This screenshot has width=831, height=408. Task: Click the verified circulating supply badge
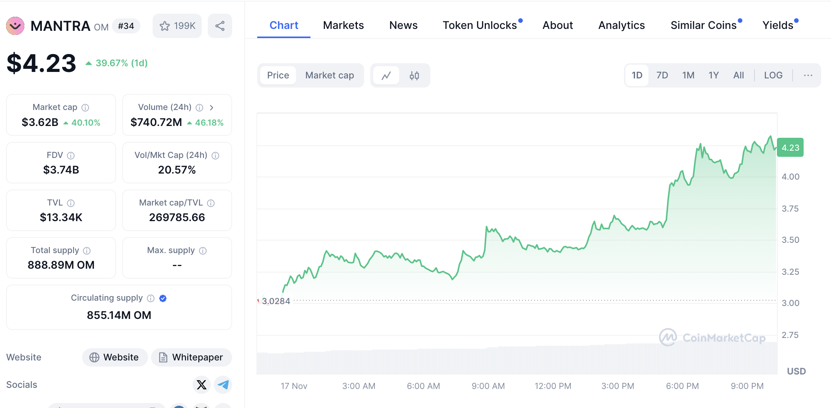pyautogui.click(x=163, y=298)
